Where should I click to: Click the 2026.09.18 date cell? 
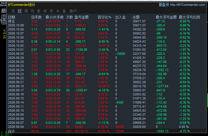pyautogui.click(x=16, y=86)
